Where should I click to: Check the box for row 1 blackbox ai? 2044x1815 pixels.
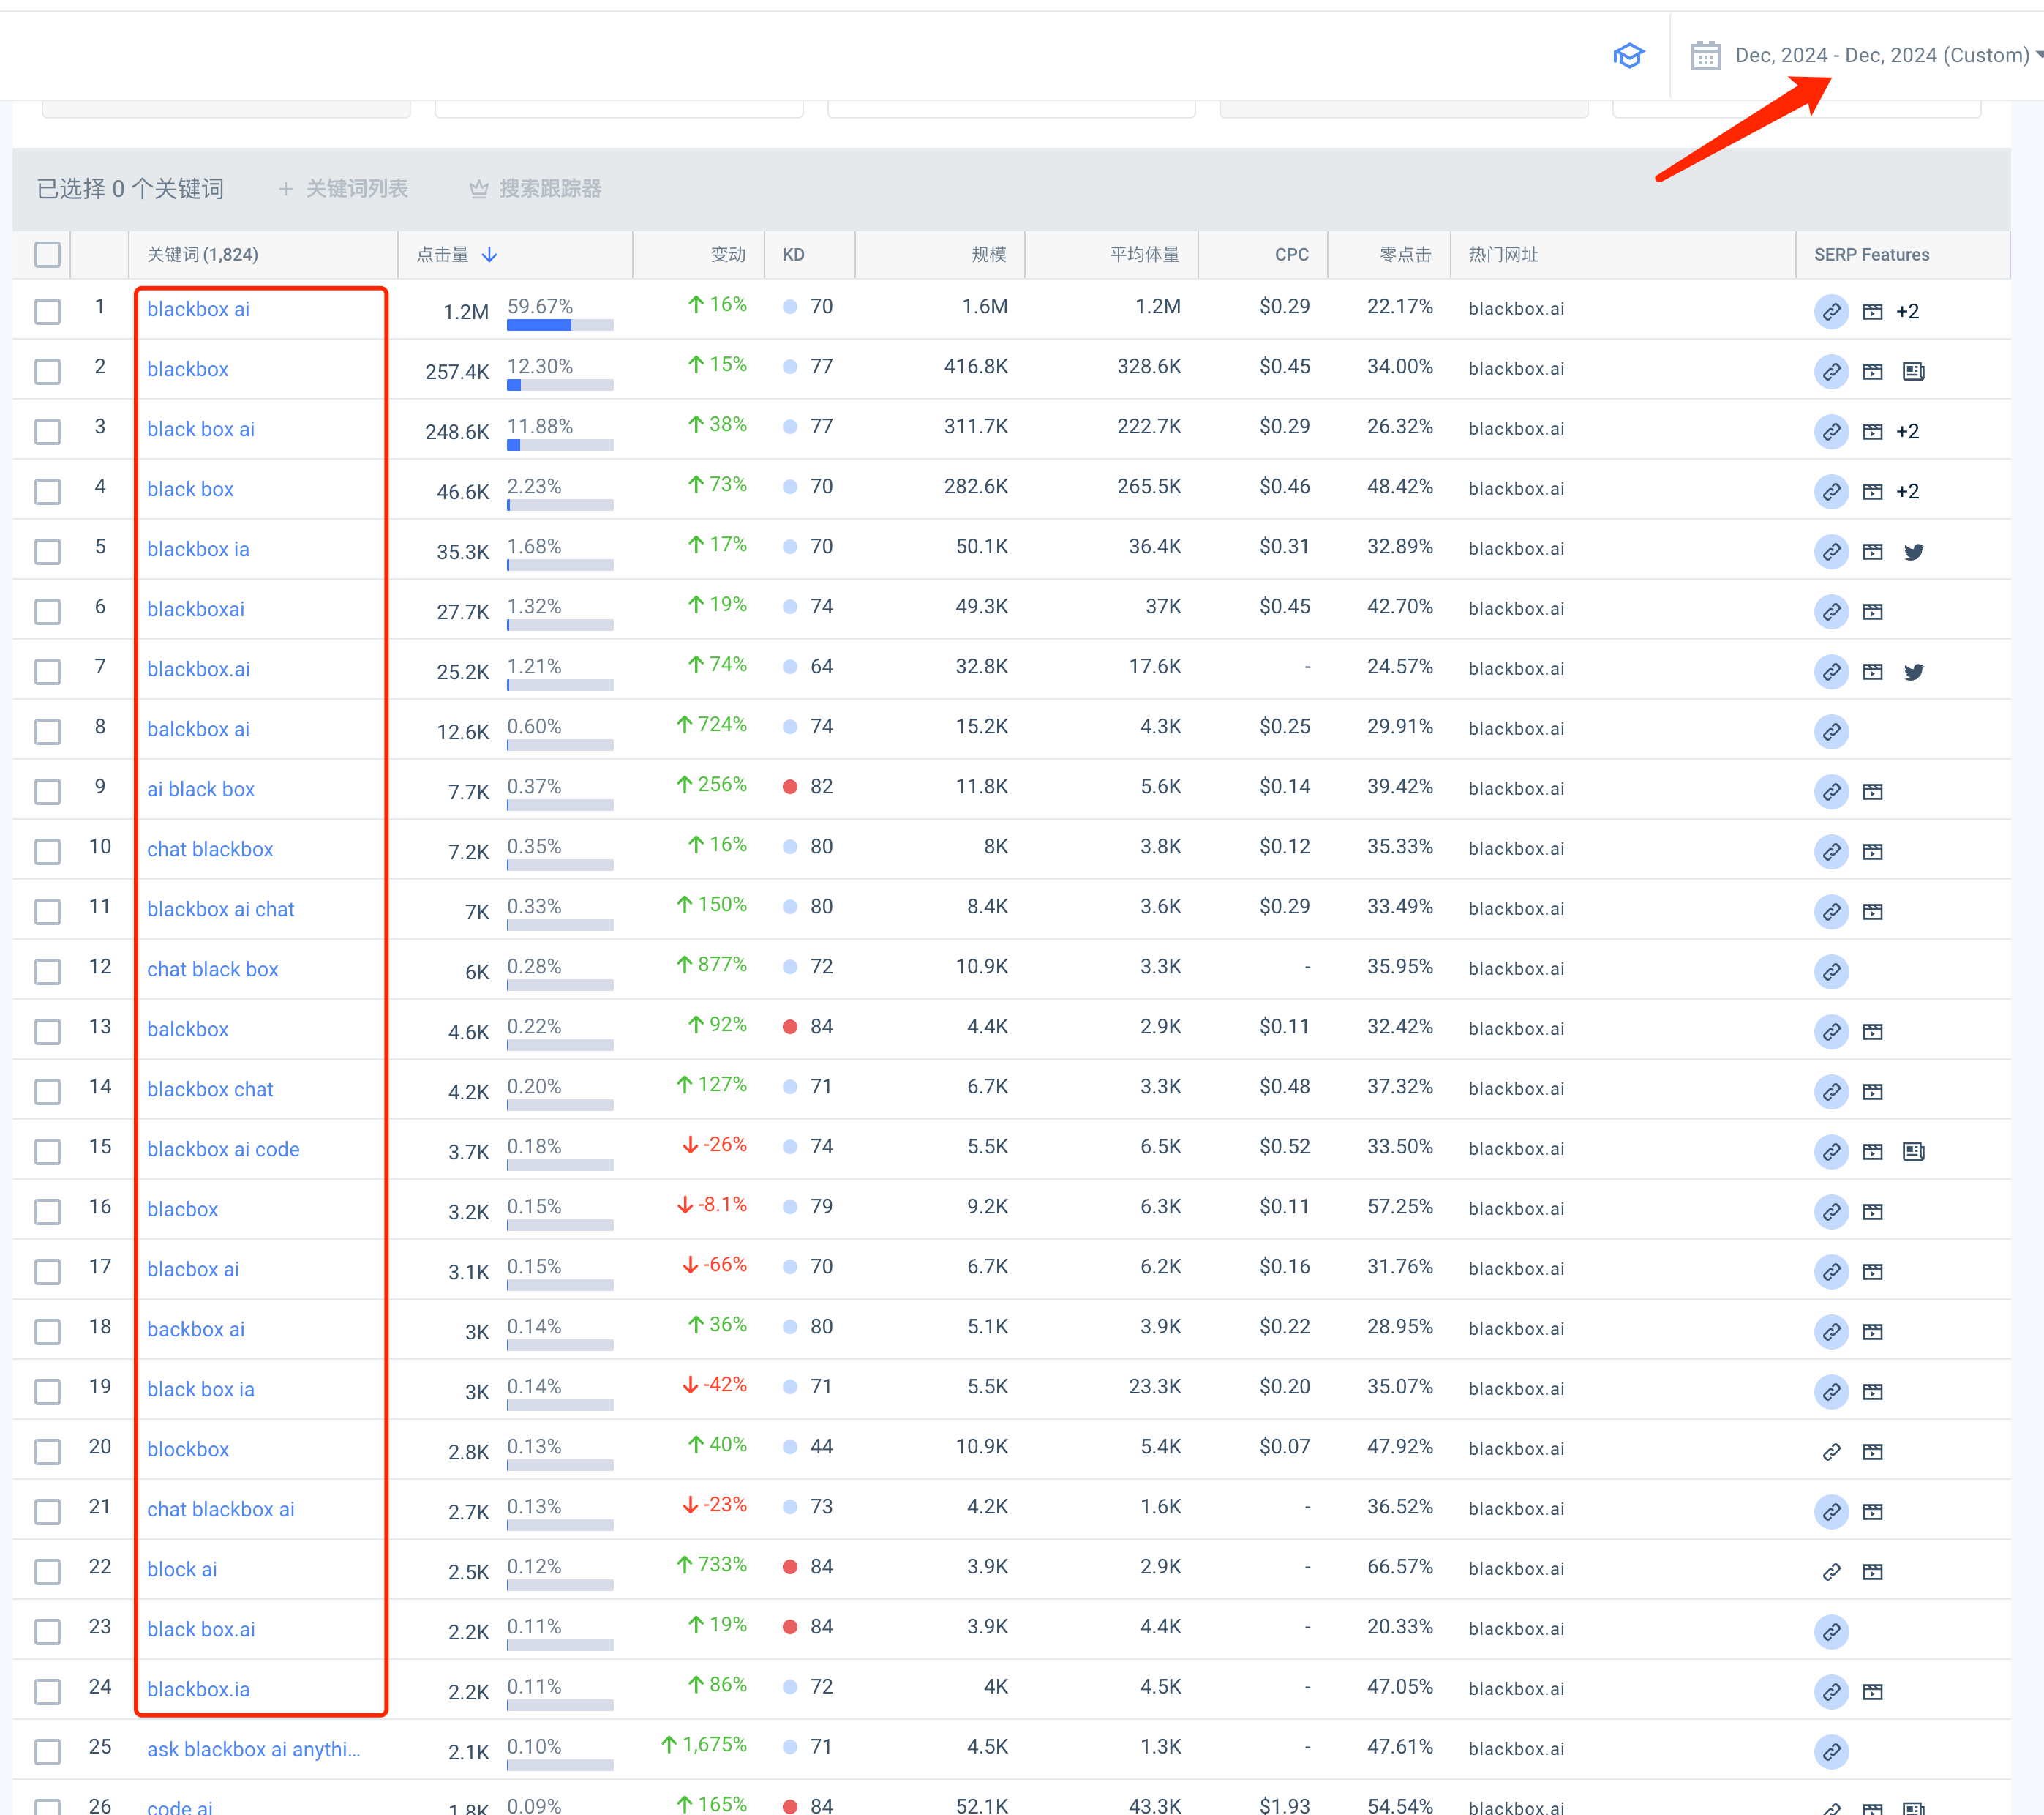(47, 311)
